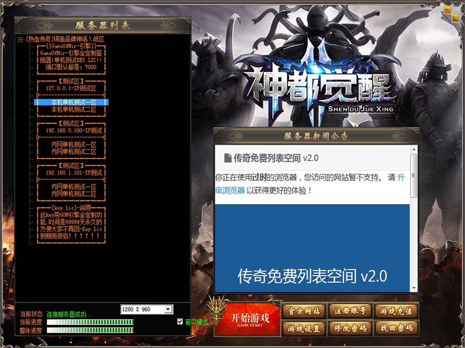Click the 修改密码 change password button

[x=350, y=328]
